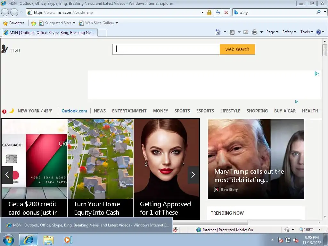Click the MSN butterfly logo
Viewport: 328px width, 246px height.
4,49
